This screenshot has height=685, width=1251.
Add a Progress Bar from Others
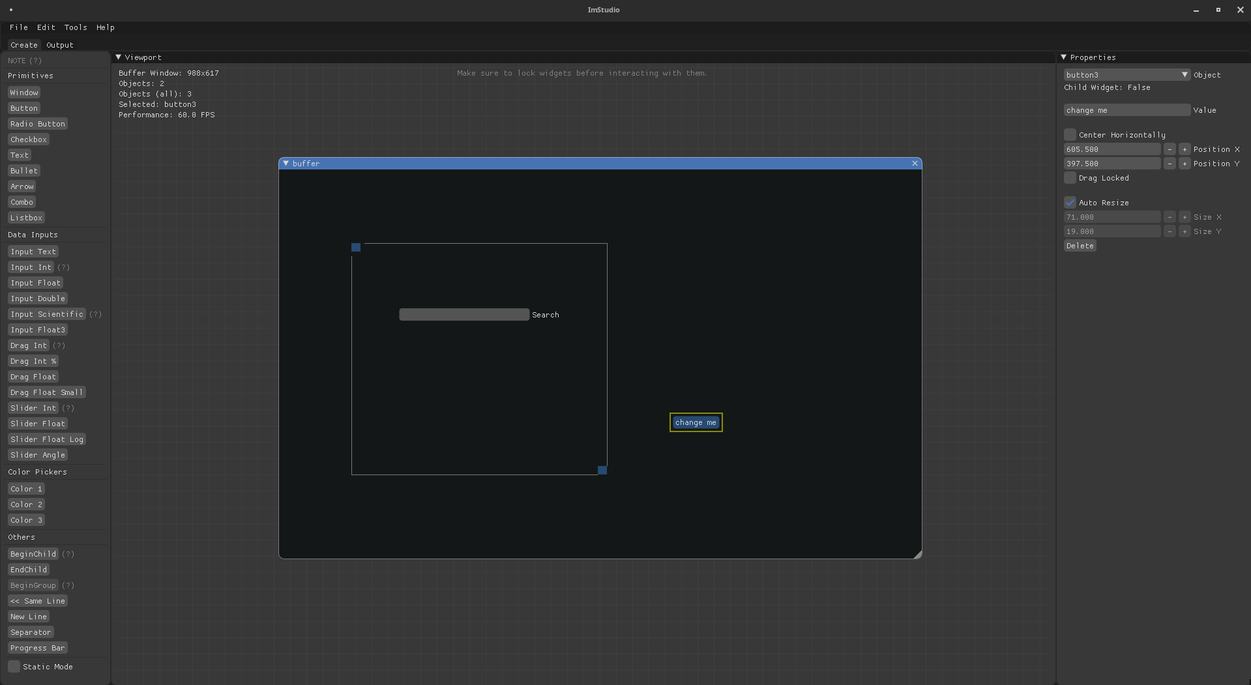pos(37,648)
